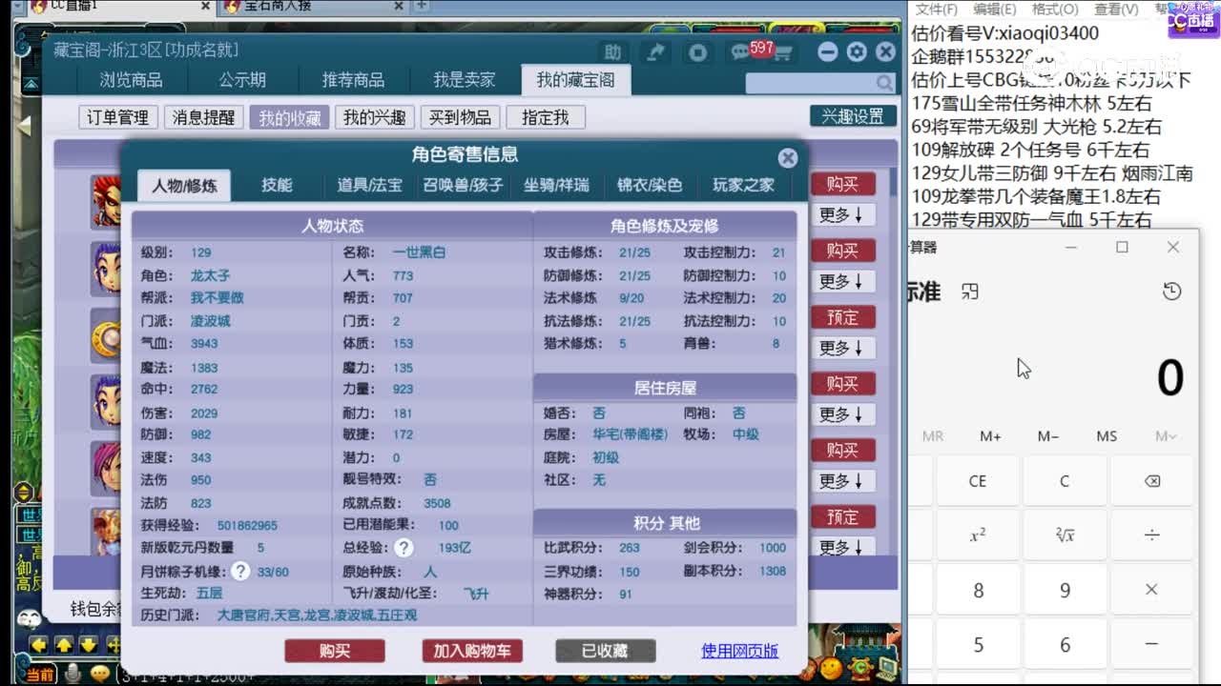Click the microphone icon in the game chat bar

coord(72,673)
